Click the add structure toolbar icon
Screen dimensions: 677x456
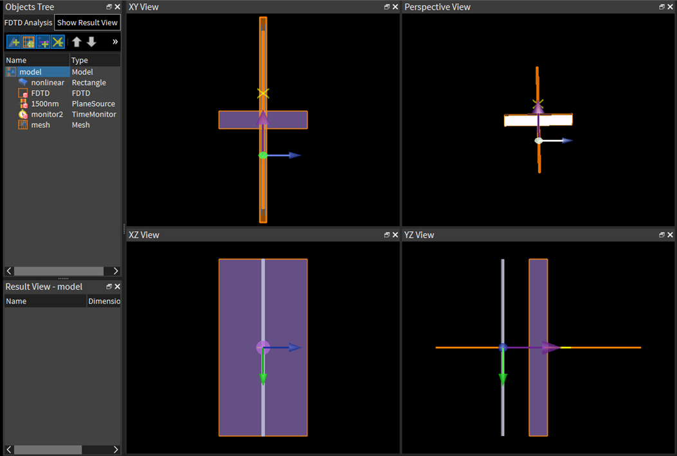coord(14,42)
